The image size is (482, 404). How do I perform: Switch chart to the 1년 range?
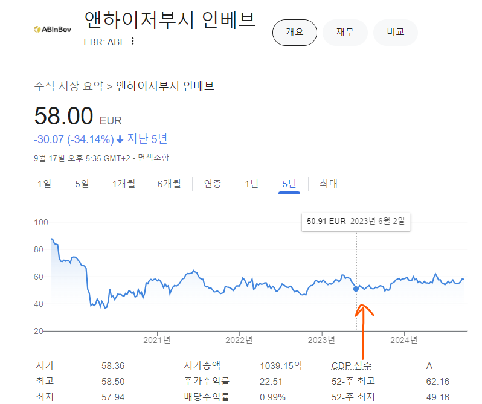[251, 184]
